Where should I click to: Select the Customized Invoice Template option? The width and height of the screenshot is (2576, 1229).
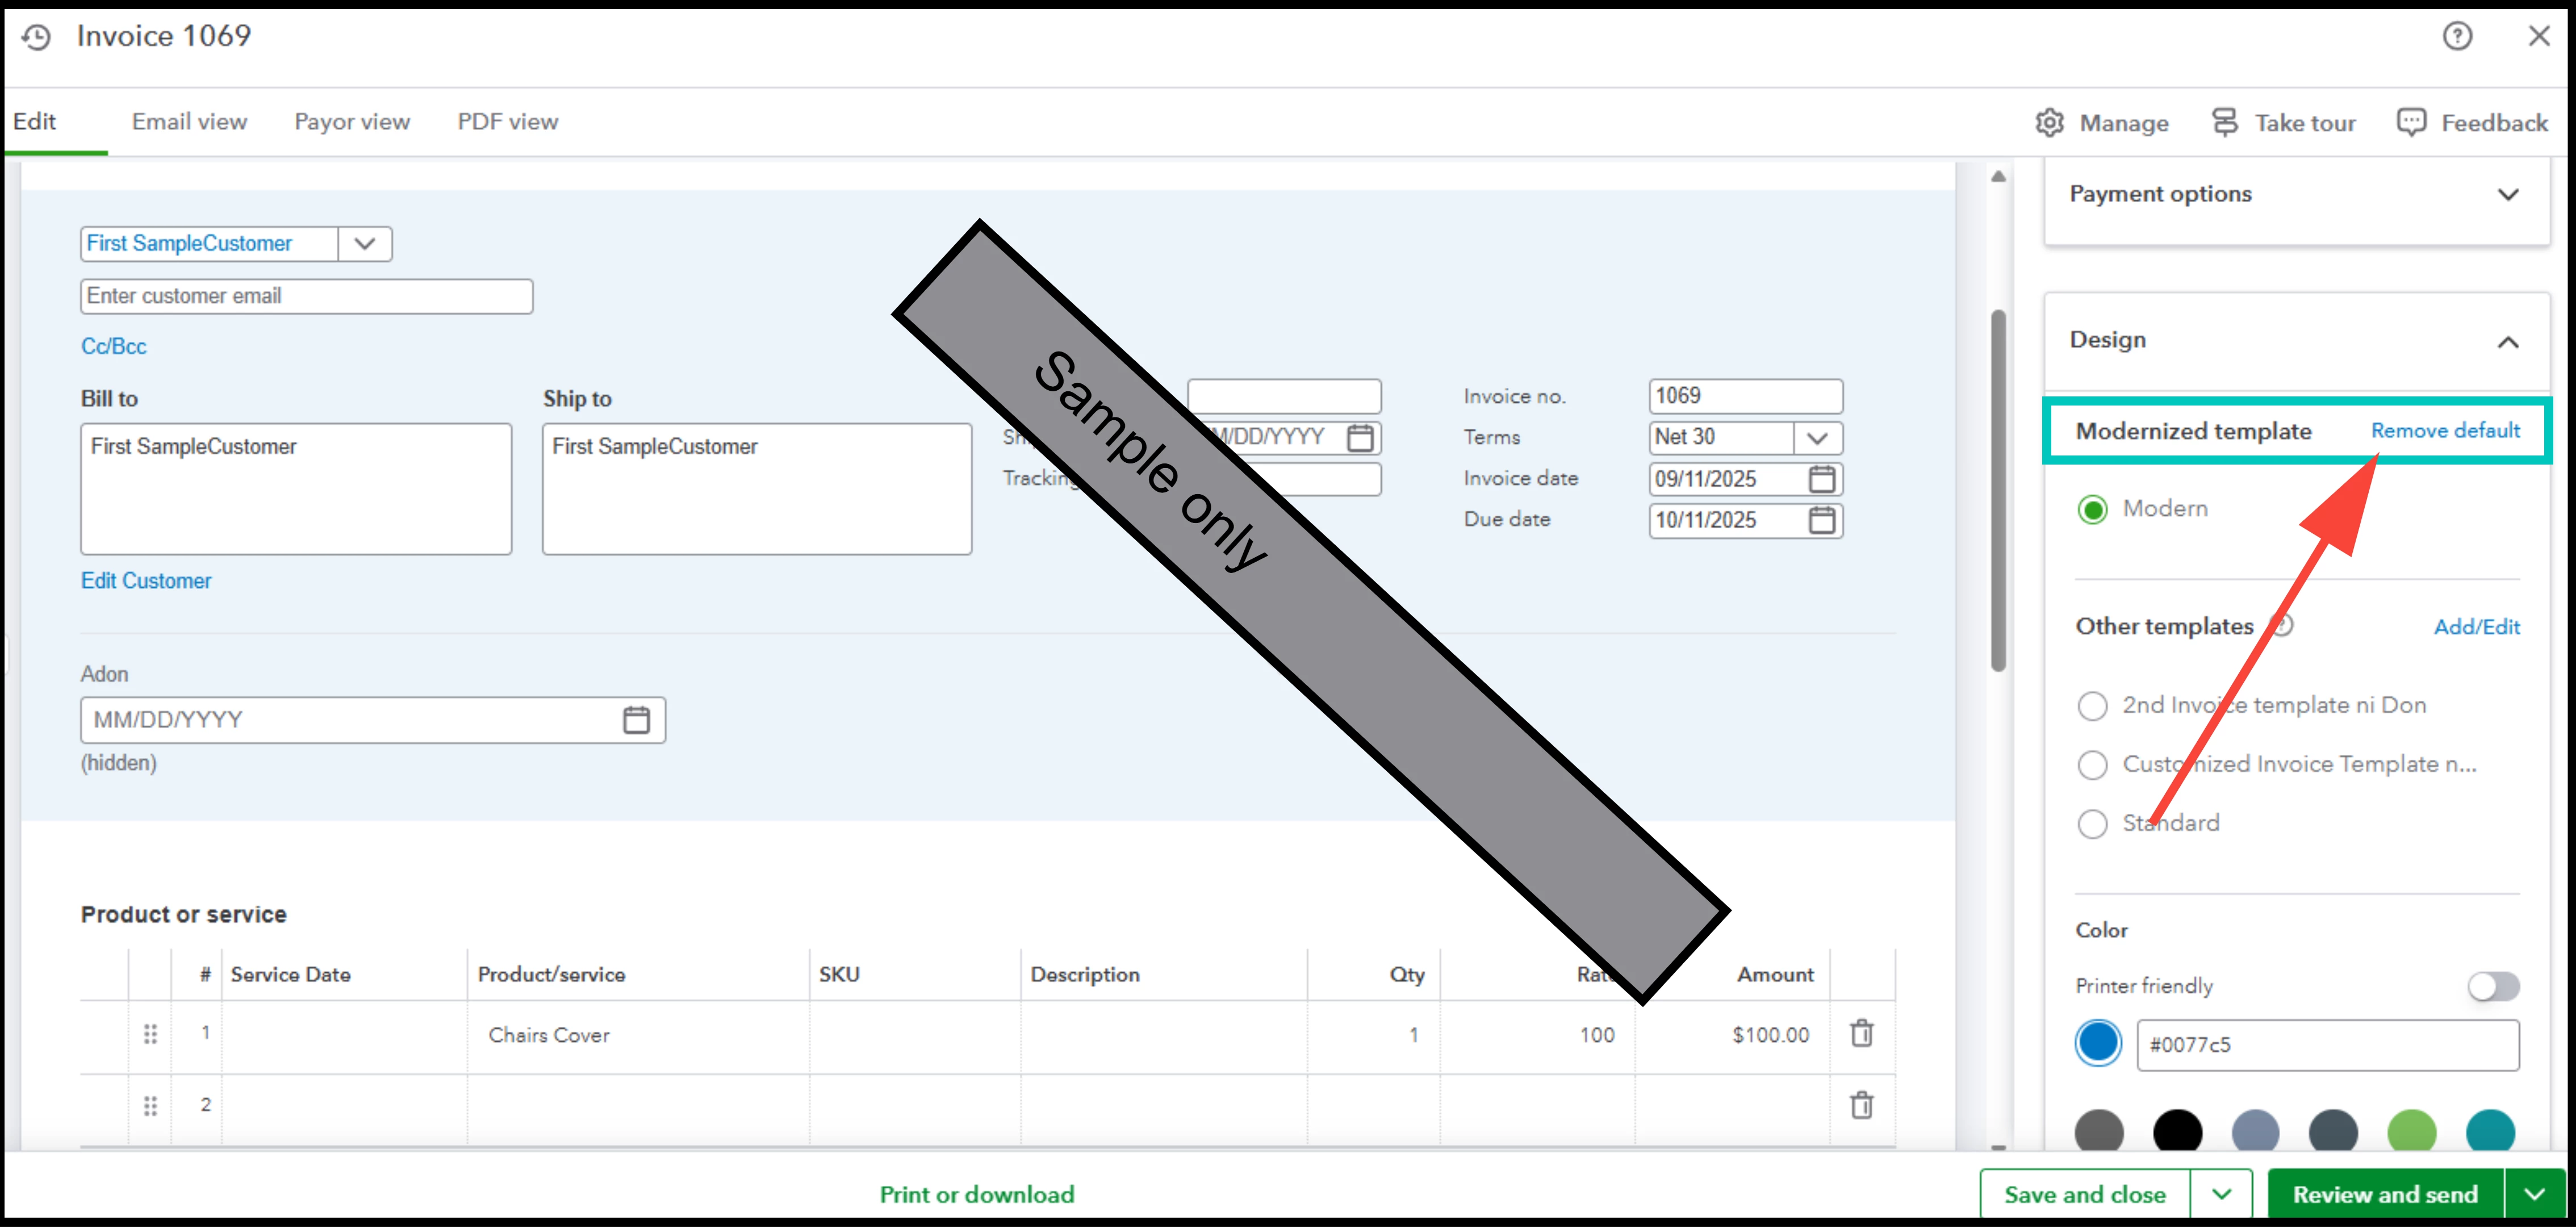[2092, 765]
